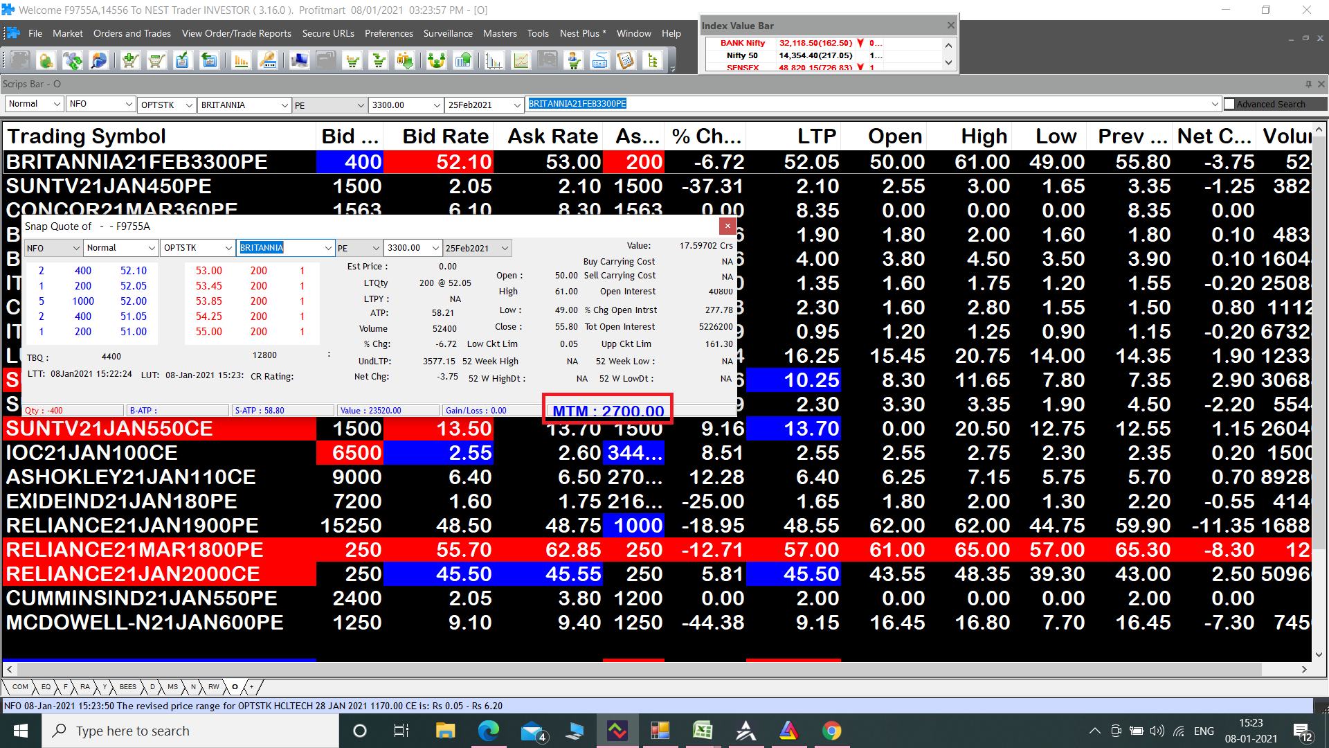Expand the 3300.00 strike dropdown in Scrips Bar
Screen dimensions: 1329x748
tap(437, 105)
